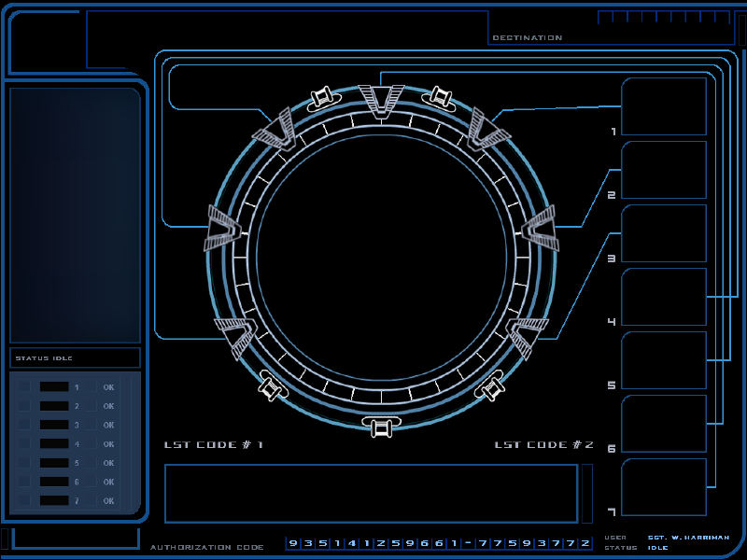Click the IDLE status value under the user name
The width and height of the screenshot is (747, 560).
point(657,548)
